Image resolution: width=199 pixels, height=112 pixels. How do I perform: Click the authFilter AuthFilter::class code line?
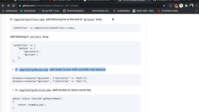(x=44, y=28)
